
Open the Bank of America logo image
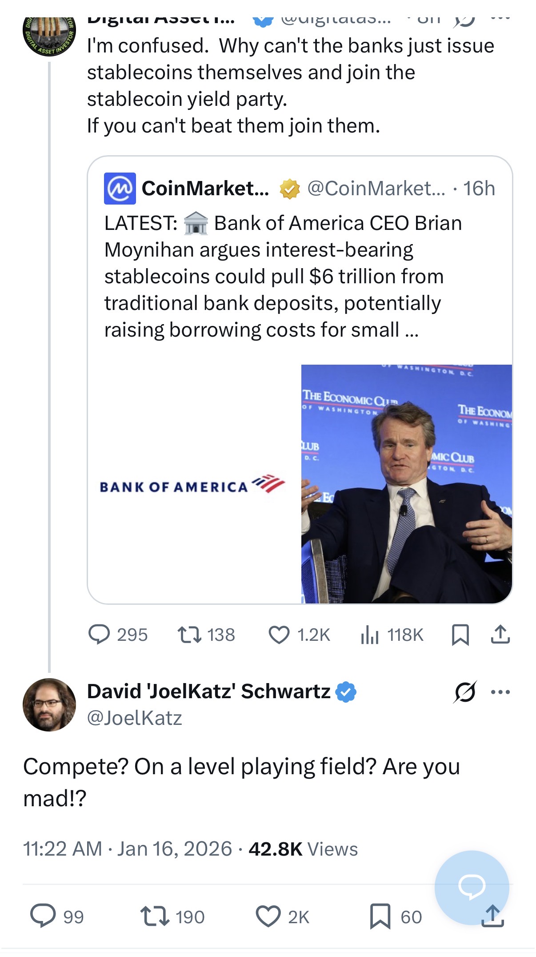(x=193, y=484)
